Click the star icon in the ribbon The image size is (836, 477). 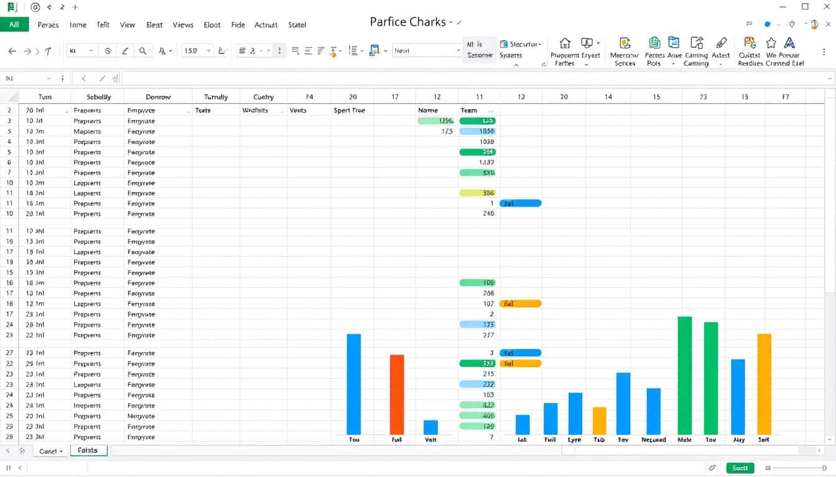771,42
